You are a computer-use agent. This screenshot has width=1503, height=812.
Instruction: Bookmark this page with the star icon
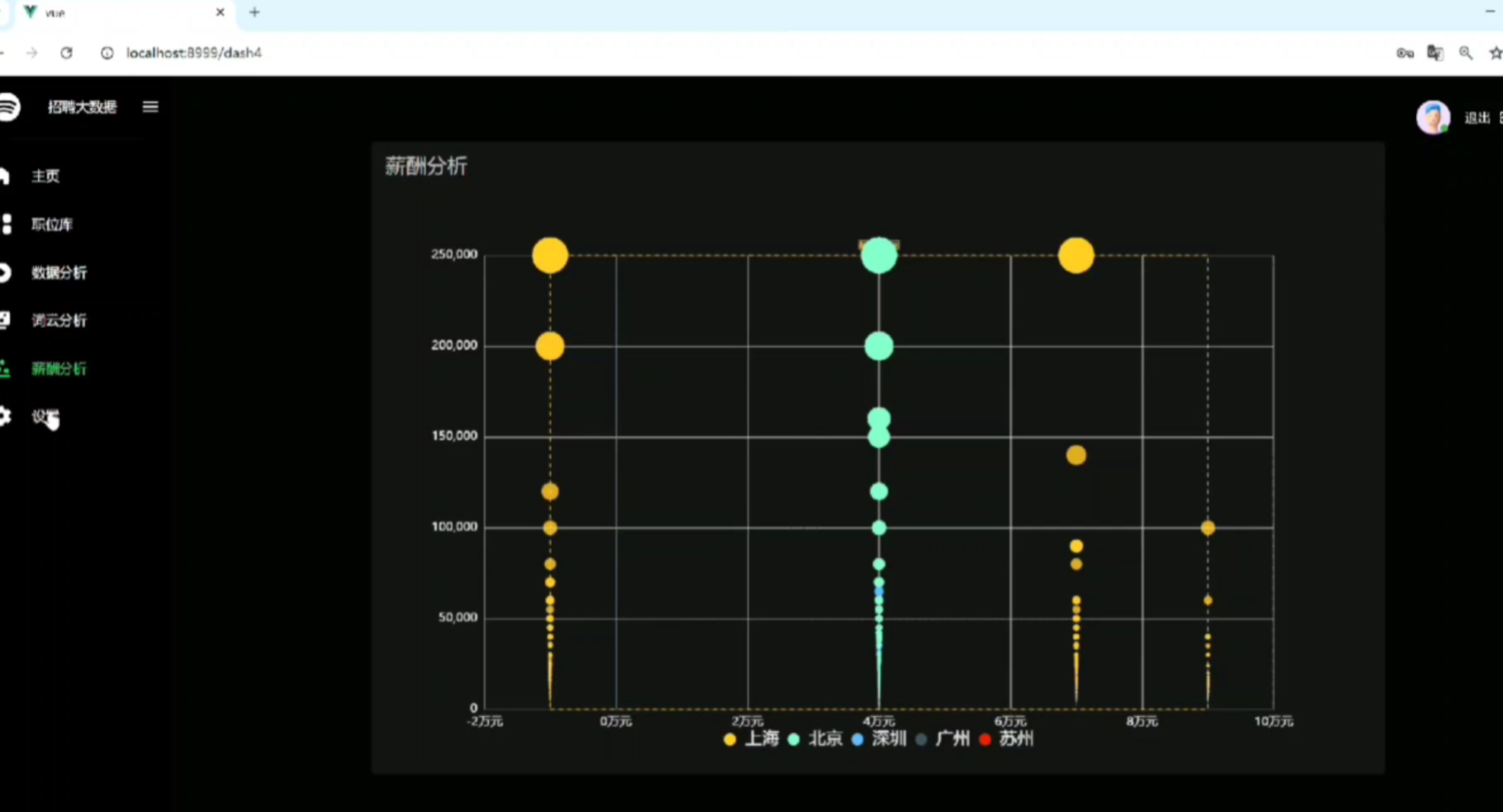click(x=1495, y=53)
